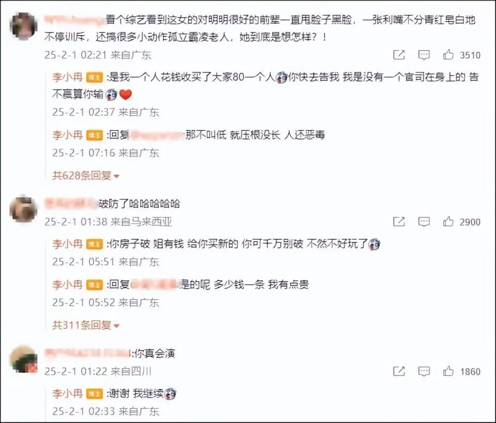
Task: Expand 共311条回复 replies
Action: (x=85, y=325)
